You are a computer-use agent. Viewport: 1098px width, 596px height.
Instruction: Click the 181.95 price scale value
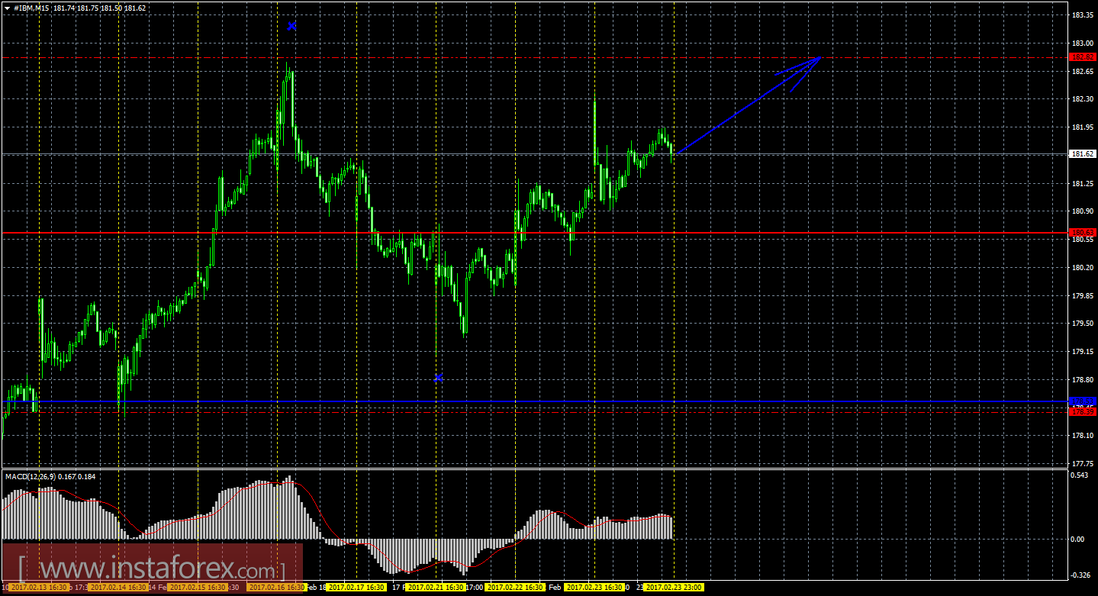pyautogui.click(x=1084, y=127)
